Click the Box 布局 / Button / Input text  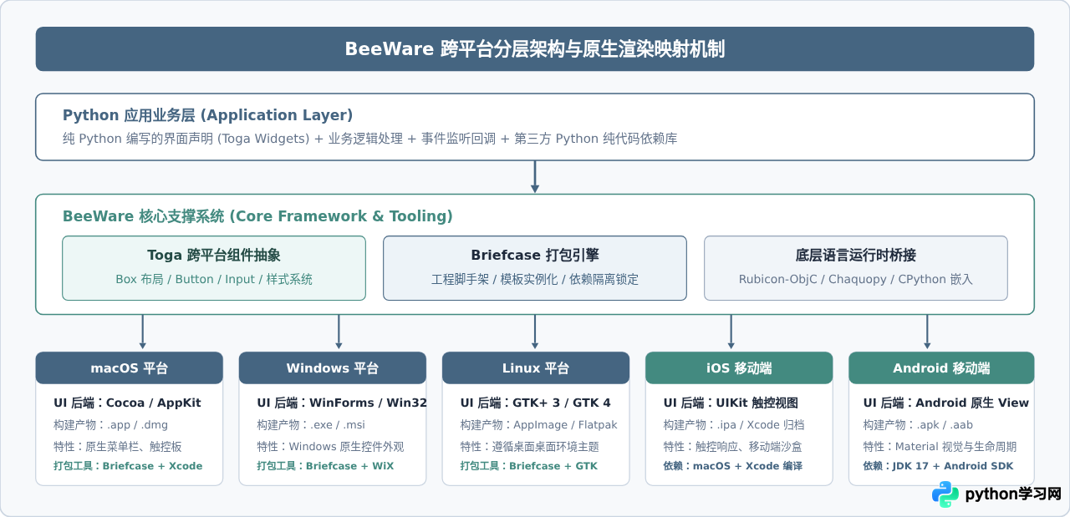coord(214,279)
